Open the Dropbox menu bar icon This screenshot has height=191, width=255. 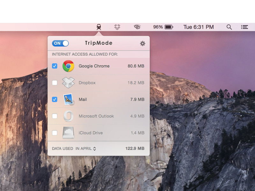coord(117,27)
